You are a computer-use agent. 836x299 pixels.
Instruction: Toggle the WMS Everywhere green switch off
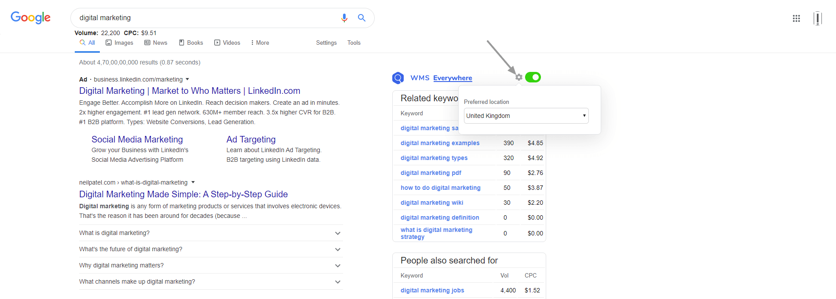(533, 77)
